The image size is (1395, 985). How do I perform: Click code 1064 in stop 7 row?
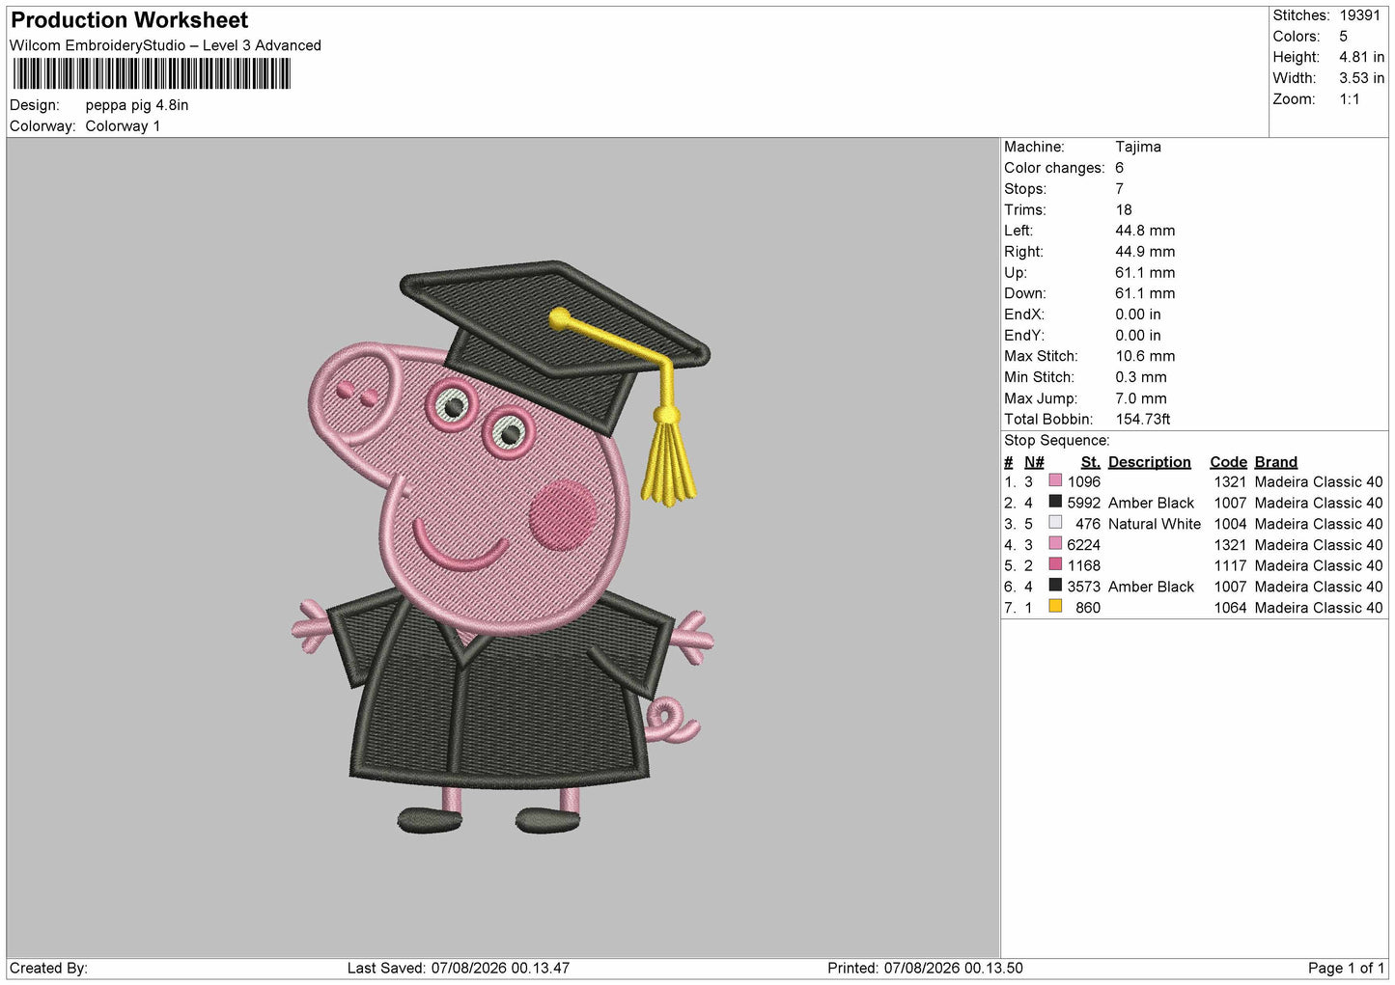point(1230,608)
